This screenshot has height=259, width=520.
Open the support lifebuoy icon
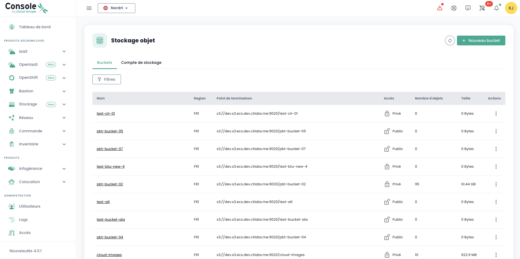click(454, 8)
